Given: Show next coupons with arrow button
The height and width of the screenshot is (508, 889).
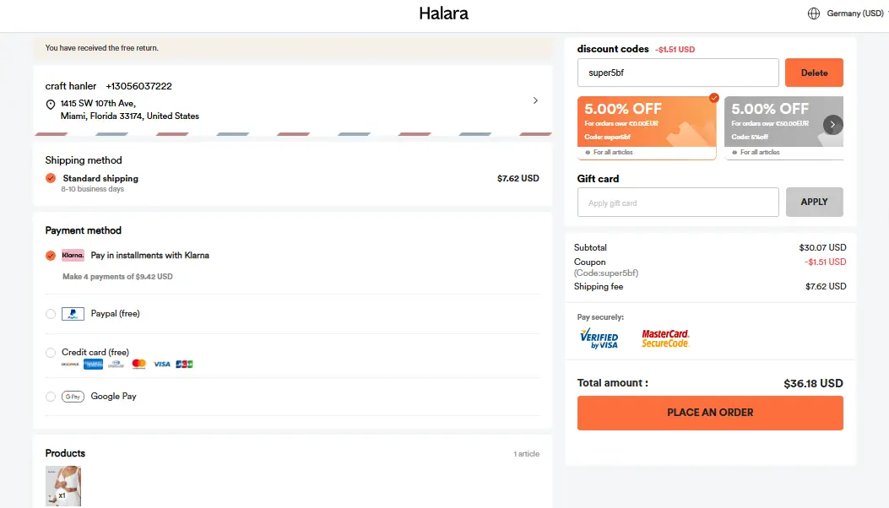Looking at the screenshot, I should coord(833,125).
